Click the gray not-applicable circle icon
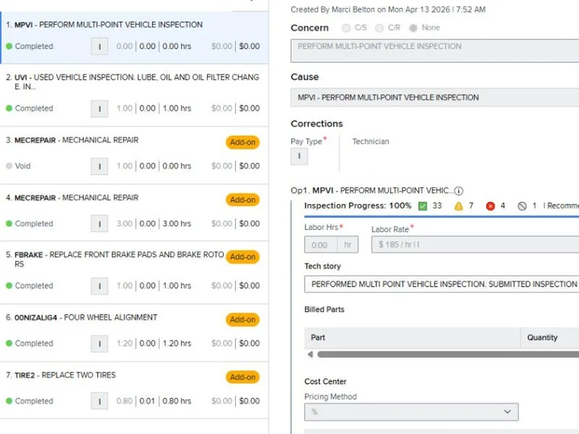The height and width of the screenshot is (434, 579). (x=522, y=206)
